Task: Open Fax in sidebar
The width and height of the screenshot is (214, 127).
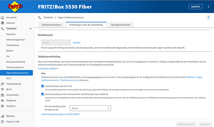Action: click(8, 56)
